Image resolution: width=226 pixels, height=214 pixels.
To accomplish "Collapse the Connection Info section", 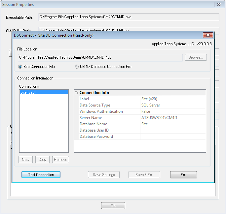I will coord(76,93).
